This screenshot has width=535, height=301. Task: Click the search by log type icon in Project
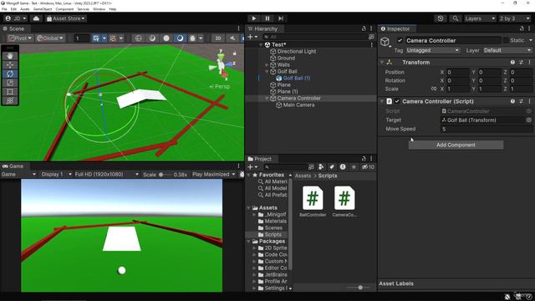(343, 167)
